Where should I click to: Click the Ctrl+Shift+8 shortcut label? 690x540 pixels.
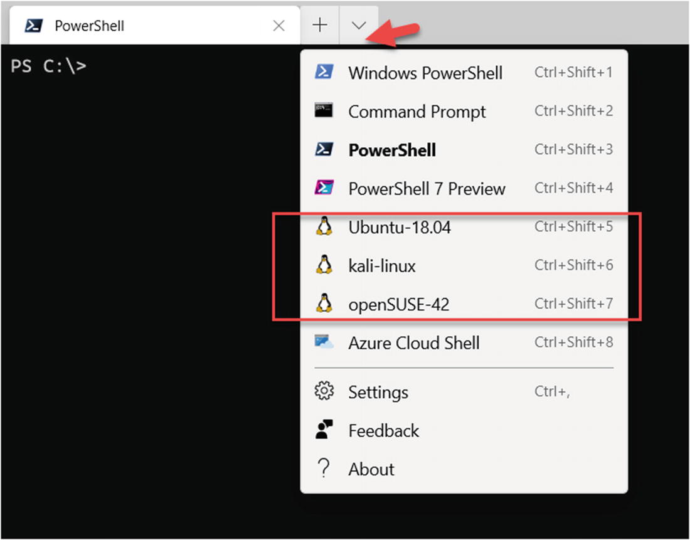pyautogui.click(x=573, y=342)
